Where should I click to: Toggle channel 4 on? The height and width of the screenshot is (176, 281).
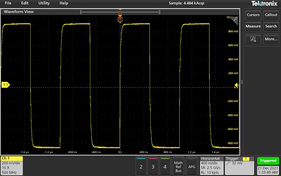[x=165, y=165]
